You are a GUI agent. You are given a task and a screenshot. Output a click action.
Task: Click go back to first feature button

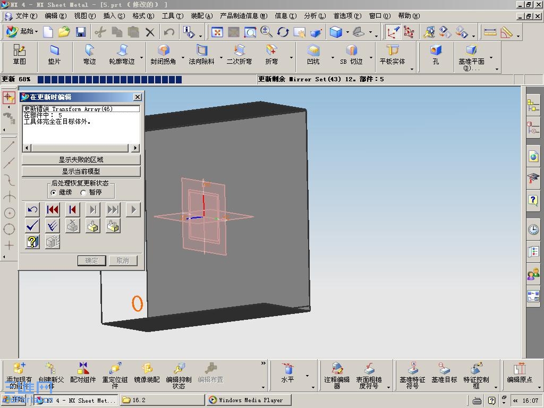pos(53,209)
